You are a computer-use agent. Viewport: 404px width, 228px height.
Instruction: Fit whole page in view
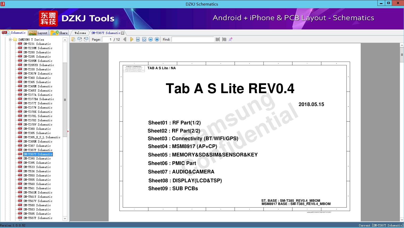coord(144,39)
